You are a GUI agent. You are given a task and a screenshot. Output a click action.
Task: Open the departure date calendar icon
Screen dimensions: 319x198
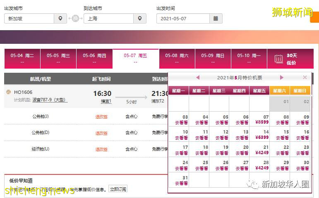tap(216, 19)
